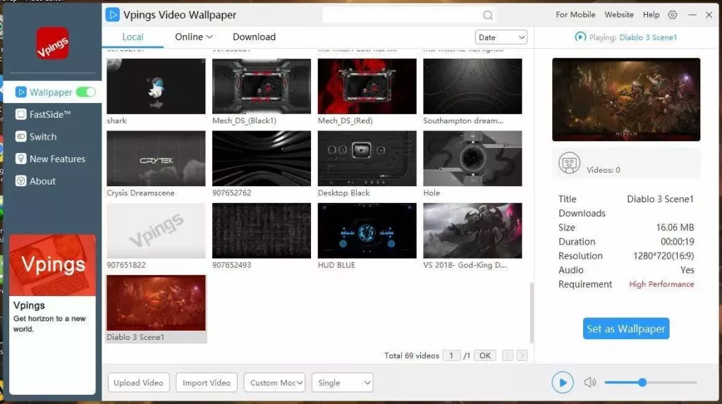Click the Playing status icon
Image resolution: width=722 pixels, height=404 pixels.
[580, 37]
